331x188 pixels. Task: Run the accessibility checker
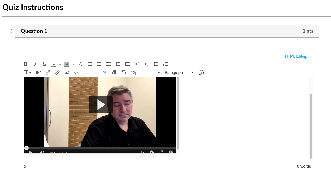click(x=201, y=73)
